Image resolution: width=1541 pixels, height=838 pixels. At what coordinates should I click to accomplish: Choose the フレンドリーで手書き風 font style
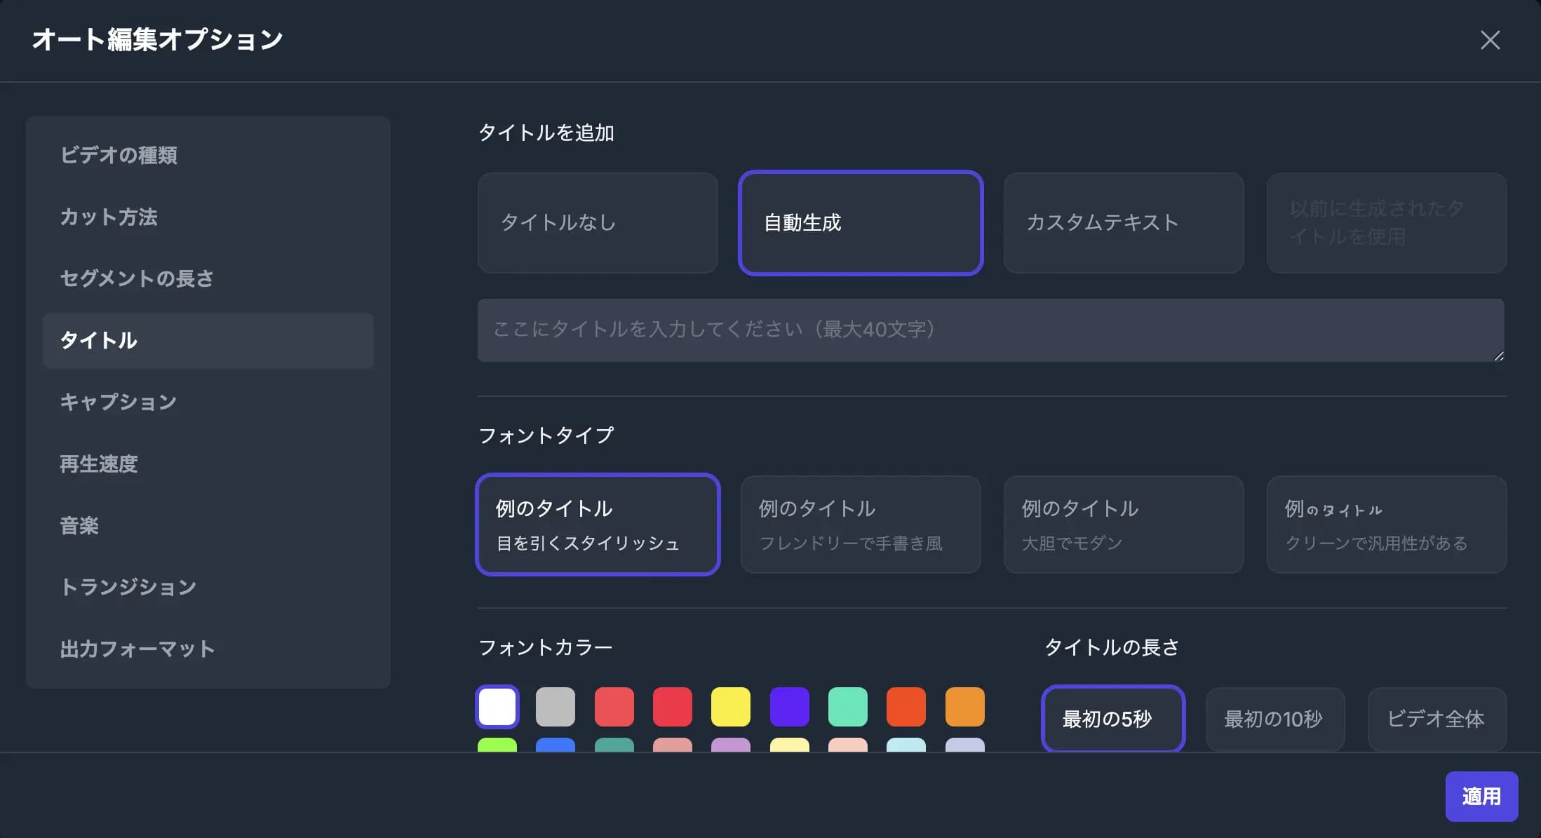tap(860, 525)
